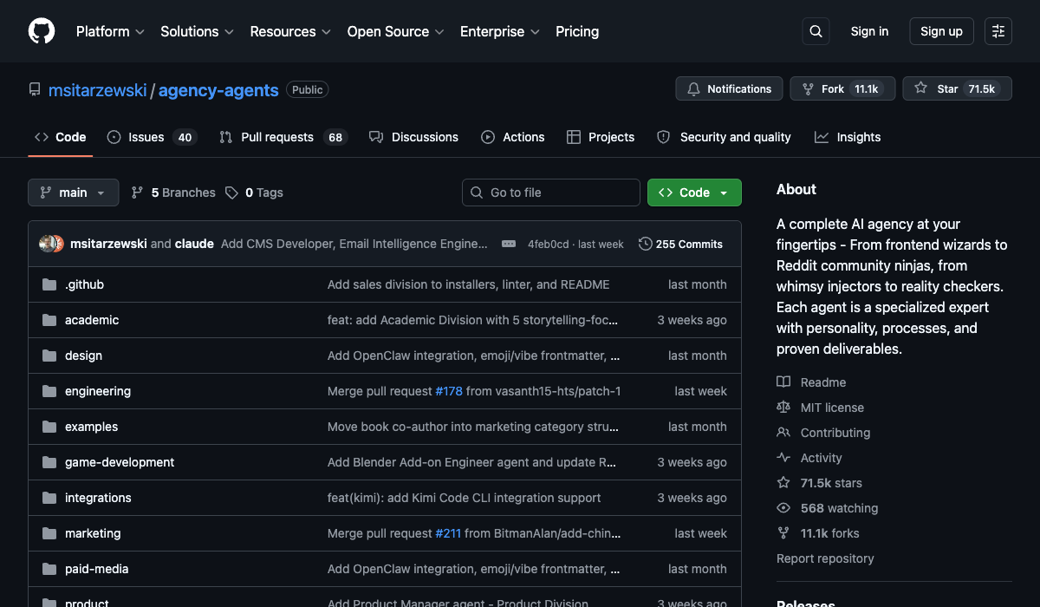Open pull request #178 link
1040x607 pixels.
[x=449, y=391]
